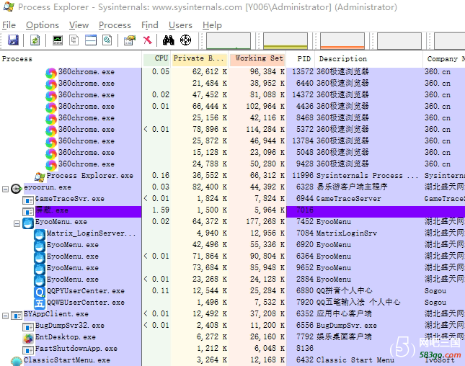Open the System Information graph icon
465x366 pixels.
click(x=58, y=40)
